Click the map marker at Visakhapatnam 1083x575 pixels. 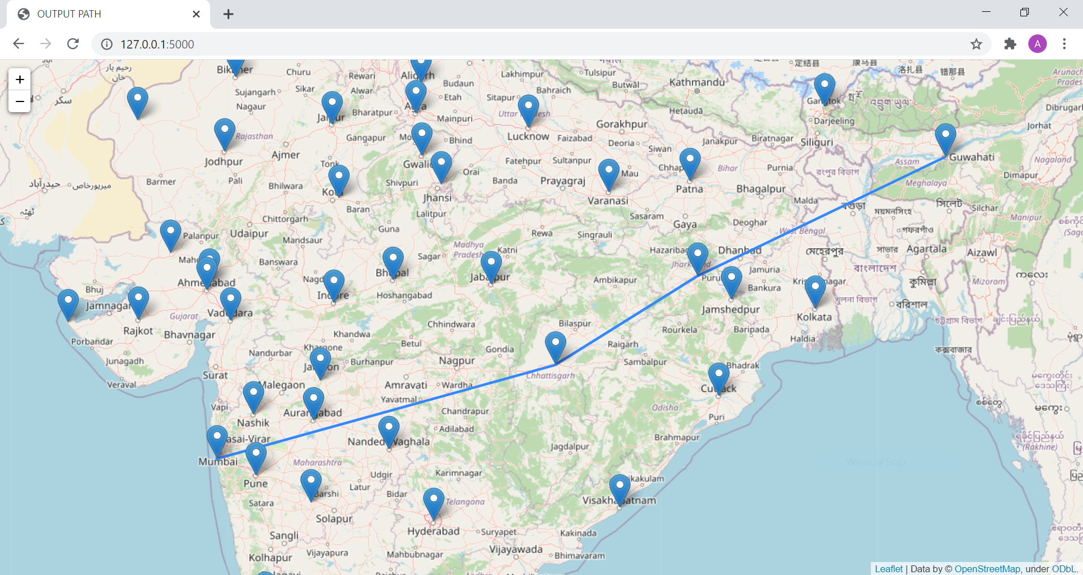[x=619, y=490]
